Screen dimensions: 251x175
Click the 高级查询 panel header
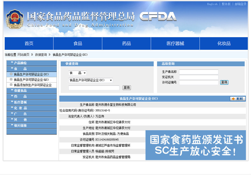201,64
